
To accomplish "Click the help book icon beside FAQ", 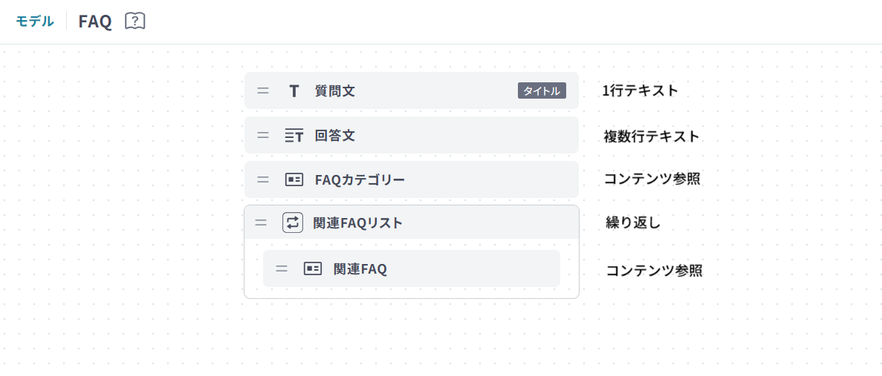I will [x=134, y=21].
